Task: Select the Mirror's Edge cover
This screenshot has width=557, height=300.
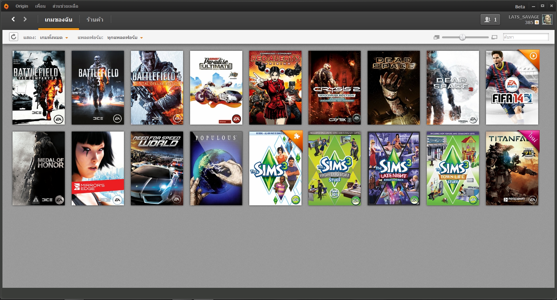Action: pos(98,168)
